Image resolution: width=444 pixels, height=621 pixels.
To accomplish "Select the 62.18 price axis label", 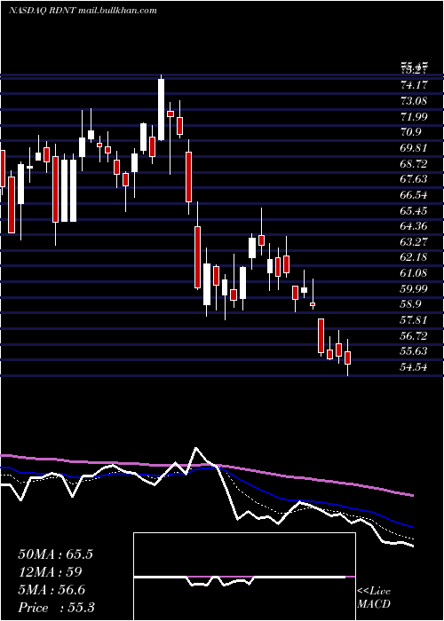I will coord(414,257).
